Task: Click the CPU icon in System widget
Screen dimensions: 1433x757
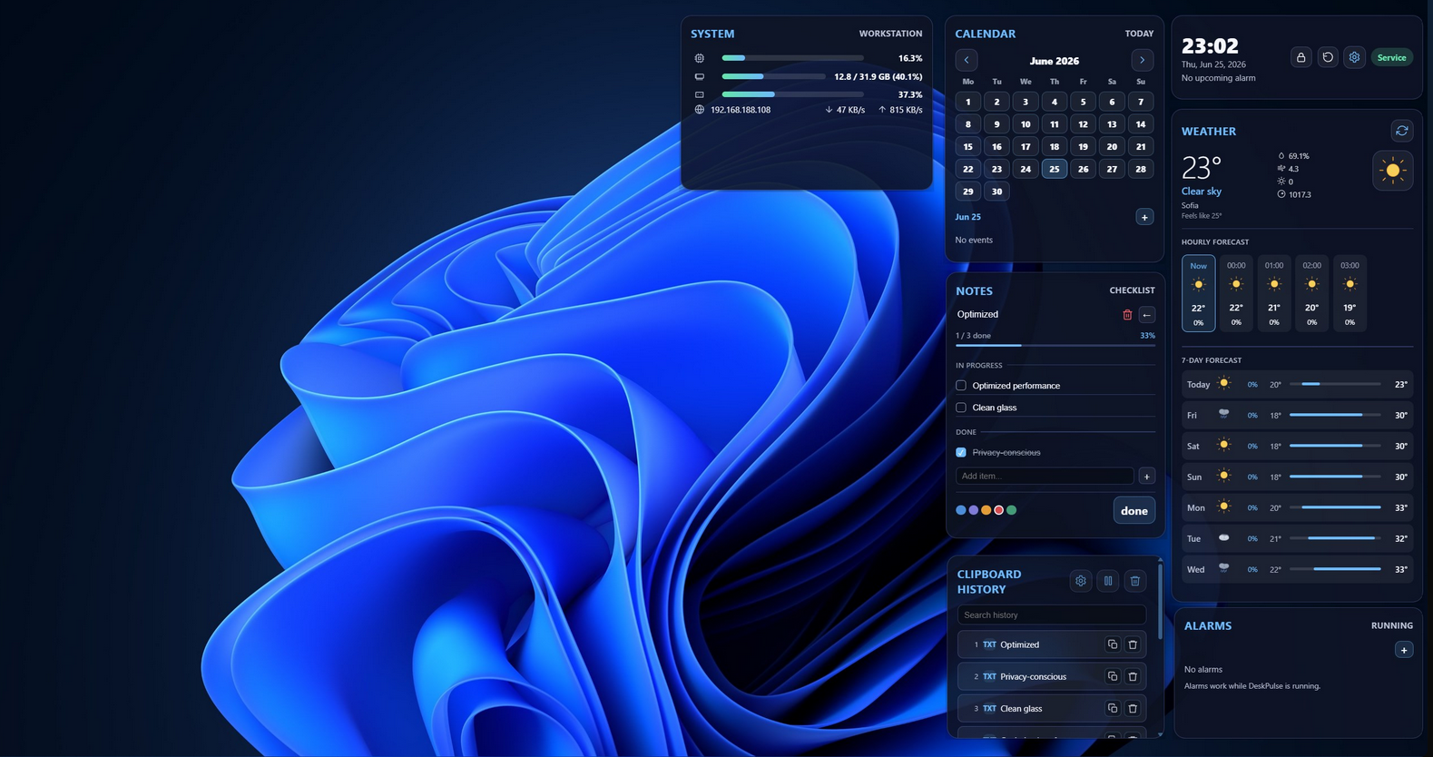Action: 699,58
